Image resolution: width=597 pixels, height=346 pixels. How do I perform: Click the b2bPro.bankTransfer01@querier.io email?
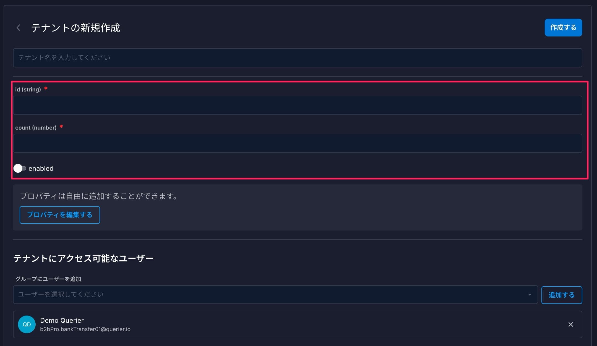point(85,329)
